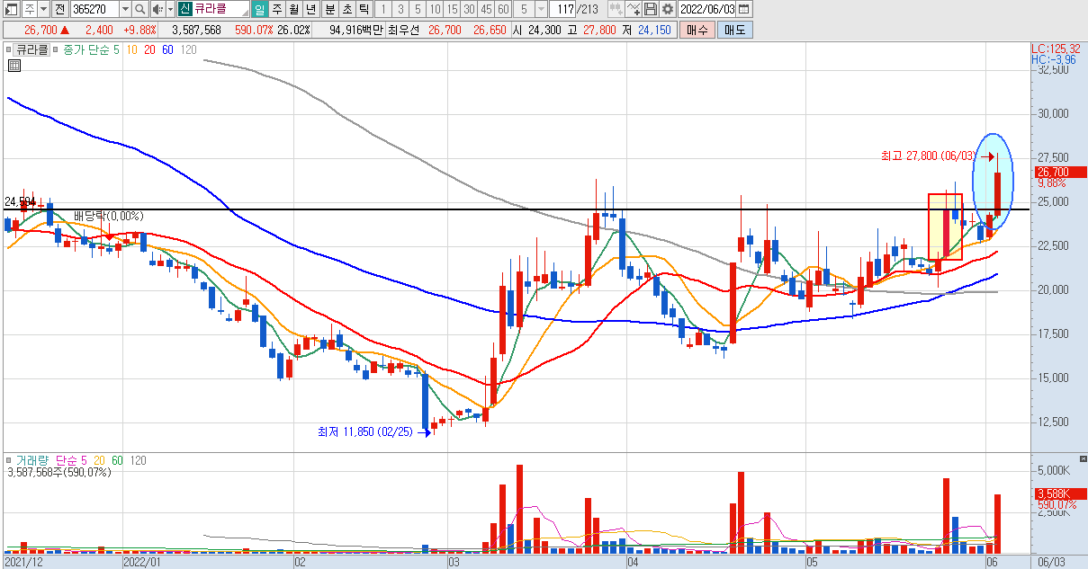
Task: Expand the stock code 365270 dropdown
Action: pyautogui.click(x=125, y=9)
